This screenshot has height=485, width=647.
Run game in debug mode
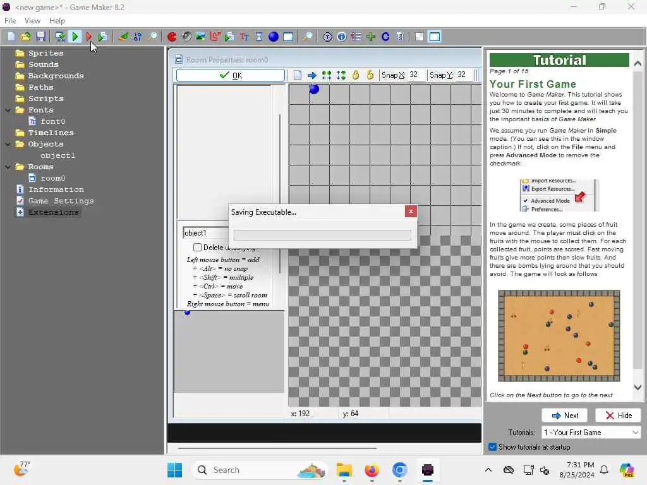pyautogui.click(x=88, y=37)
